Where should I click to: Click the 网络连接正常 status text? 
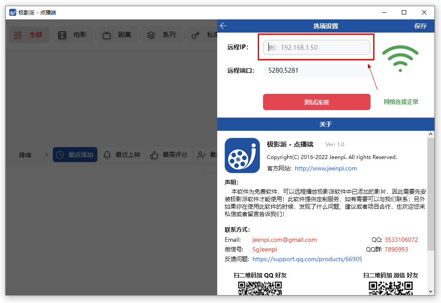click(x=401, y=102)
